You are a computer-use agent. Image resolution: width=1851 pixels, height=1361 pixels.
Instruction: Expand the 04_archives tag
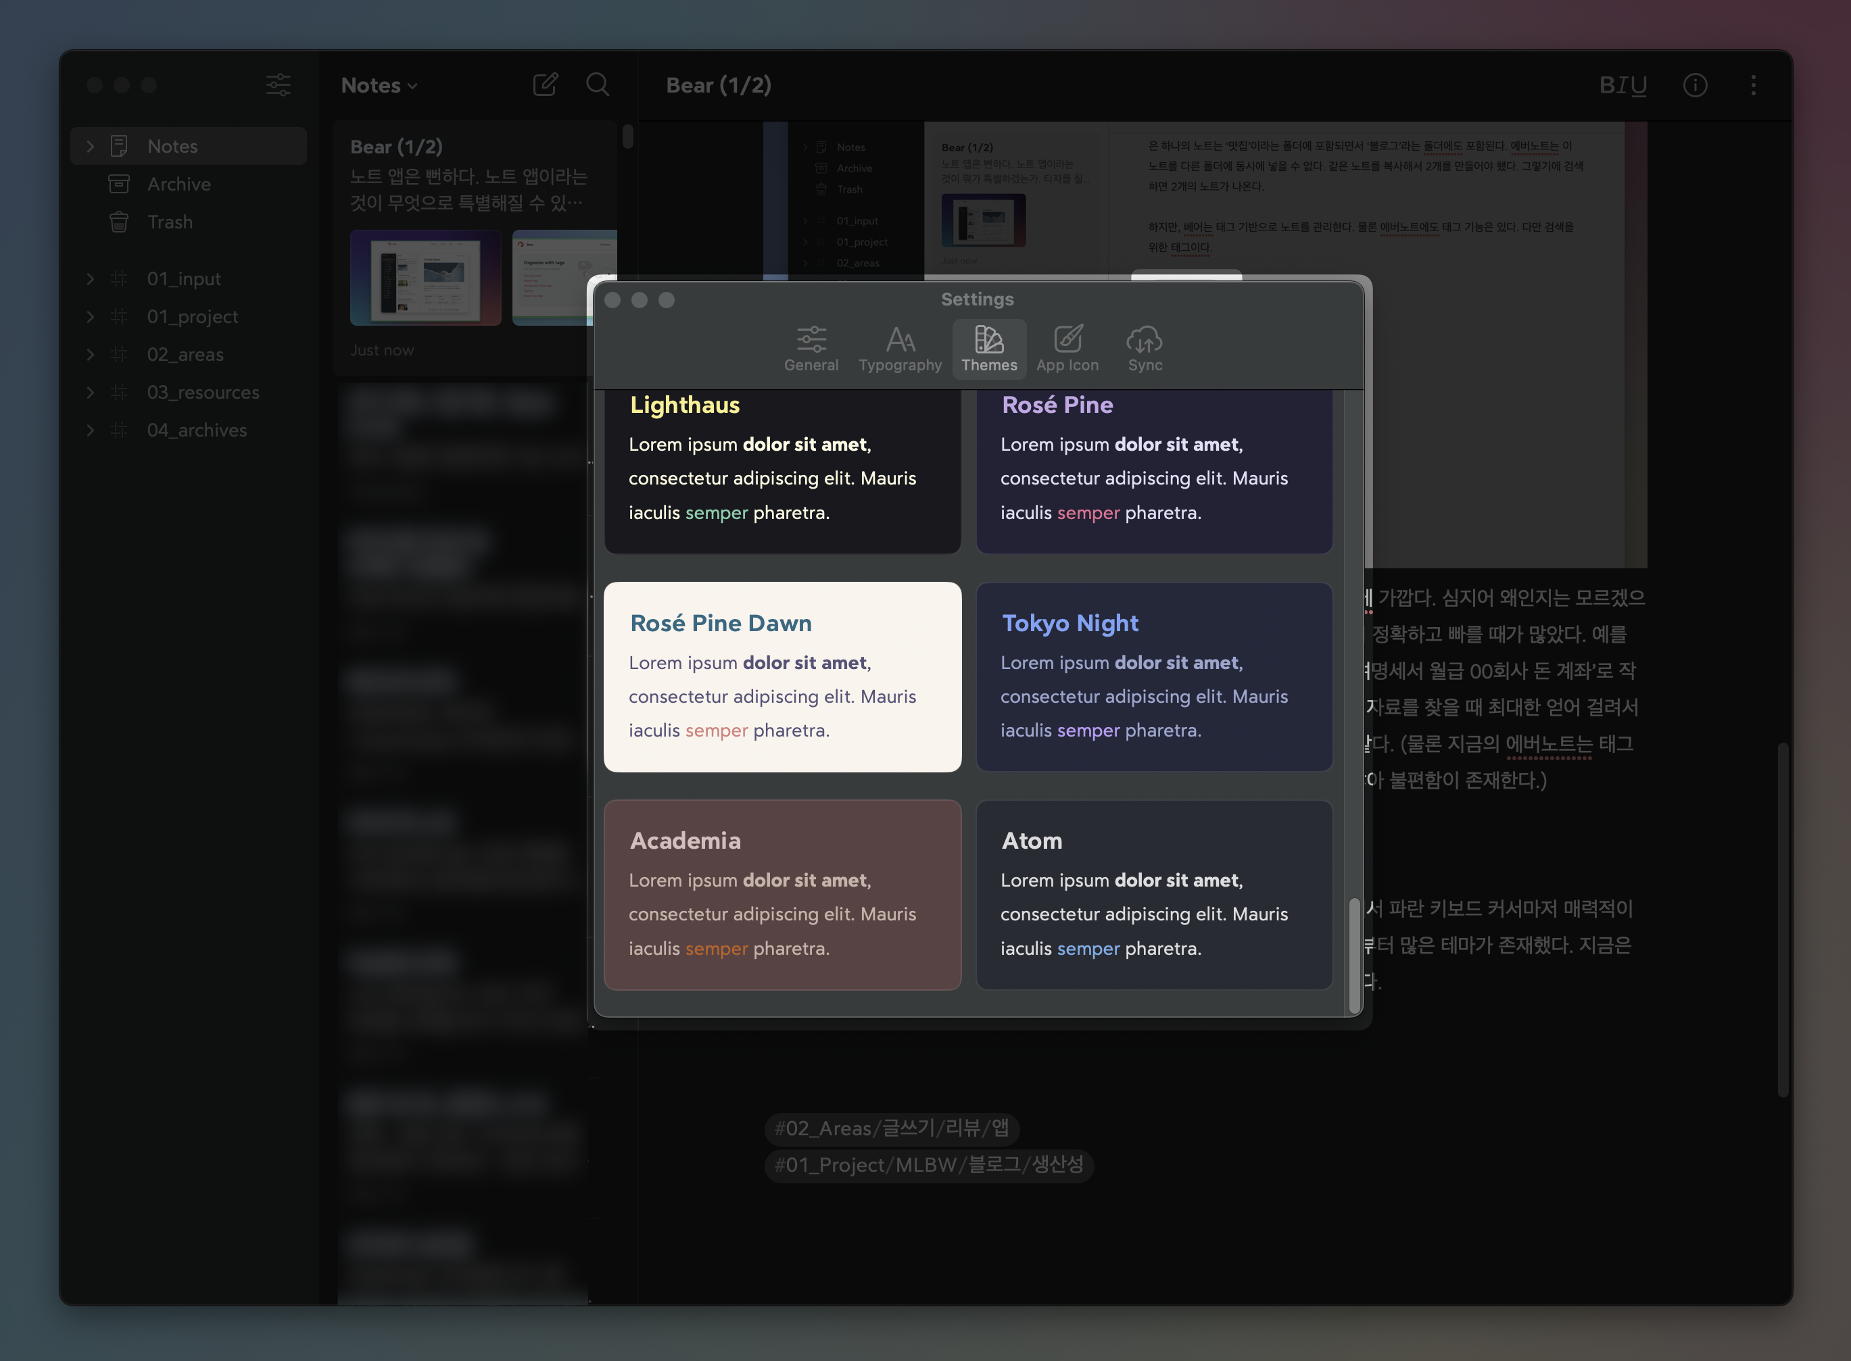point(91,431)
